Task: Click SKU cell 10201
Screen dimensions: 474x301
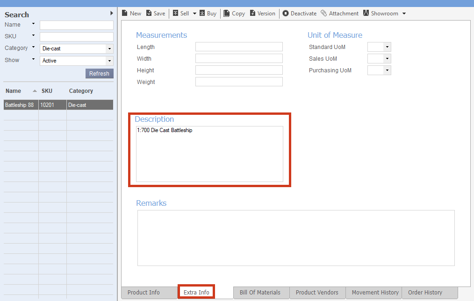Action: (52, 105)
